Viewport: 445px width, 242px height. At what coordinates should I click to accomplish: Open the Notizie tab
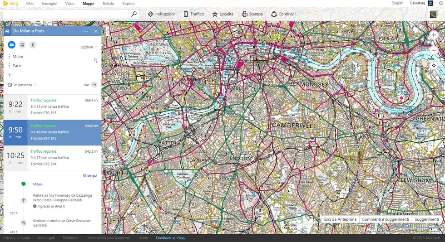(108, 4)
